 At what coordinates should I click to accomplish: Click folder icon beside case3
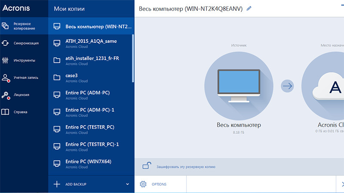tap(57, 78)
